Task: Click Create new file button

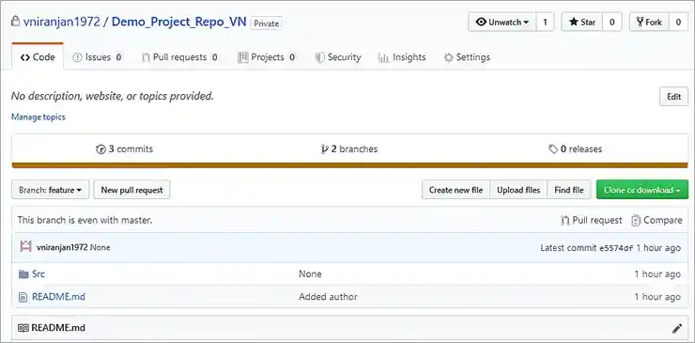Action: [456, 190]
